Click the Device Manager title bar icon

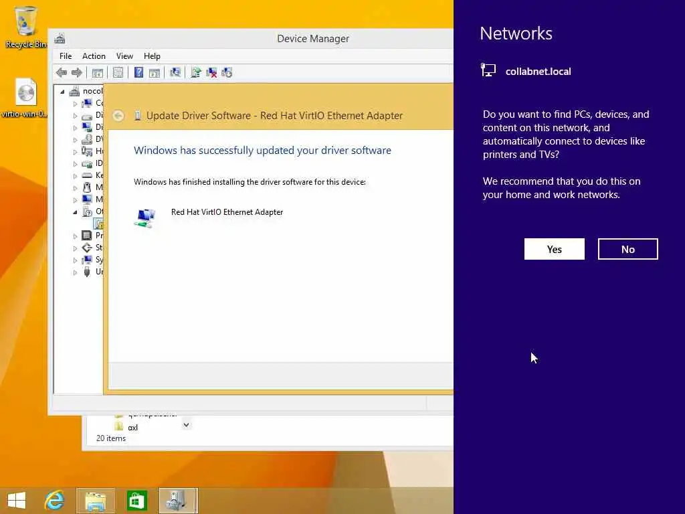tap(60, 38)
